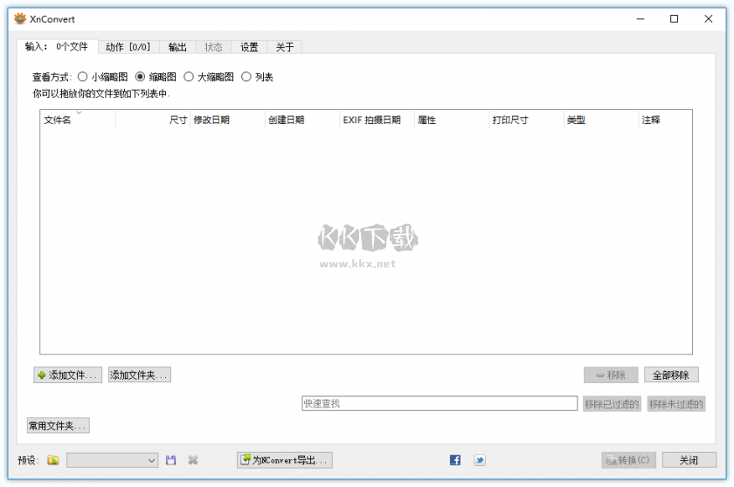The width and height of the screenshot is (734, 487).
Task: Open preset folder icon next to 预设
Action: tap(53, 460)
